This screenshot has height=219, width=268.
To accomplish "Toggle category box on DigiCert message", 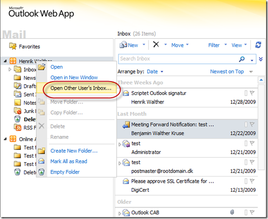I will coord(246,181).
